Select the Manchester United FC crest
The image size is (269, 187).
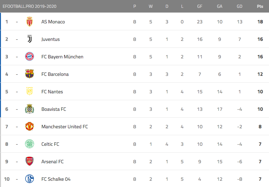pyautogui.click(x=29, y=126)
